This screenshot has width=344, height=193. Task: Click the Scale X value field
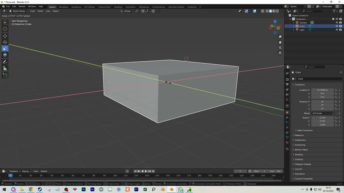322,118
